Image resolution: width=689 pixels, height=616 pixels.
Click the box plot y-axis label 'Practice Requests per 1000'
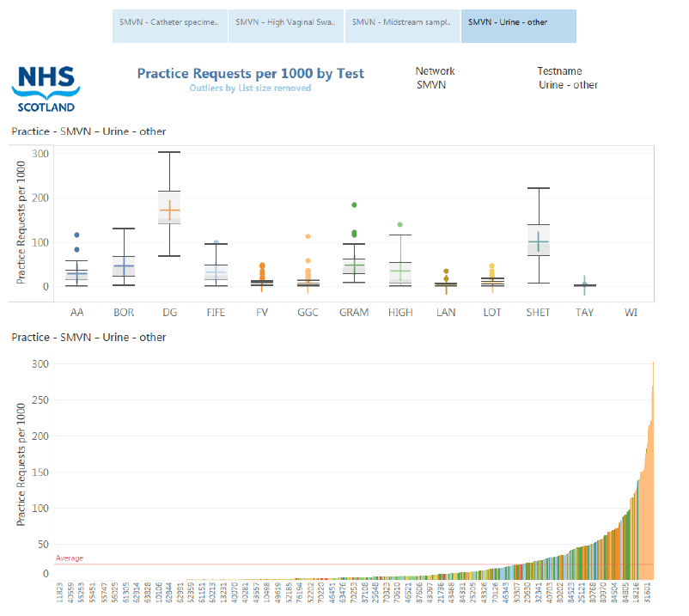21,223
